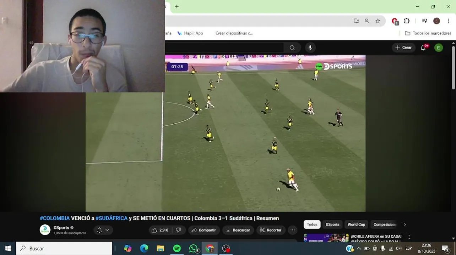The width and height of the screenshot is (456, 255).
Task: Open the Chrome profile avatar E
Action: (x=436, y=21)
